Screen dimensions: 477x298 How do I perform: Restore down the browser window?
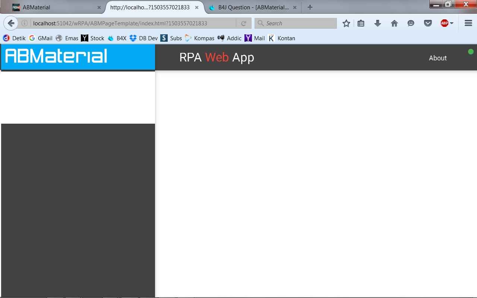tap(448, 4)
